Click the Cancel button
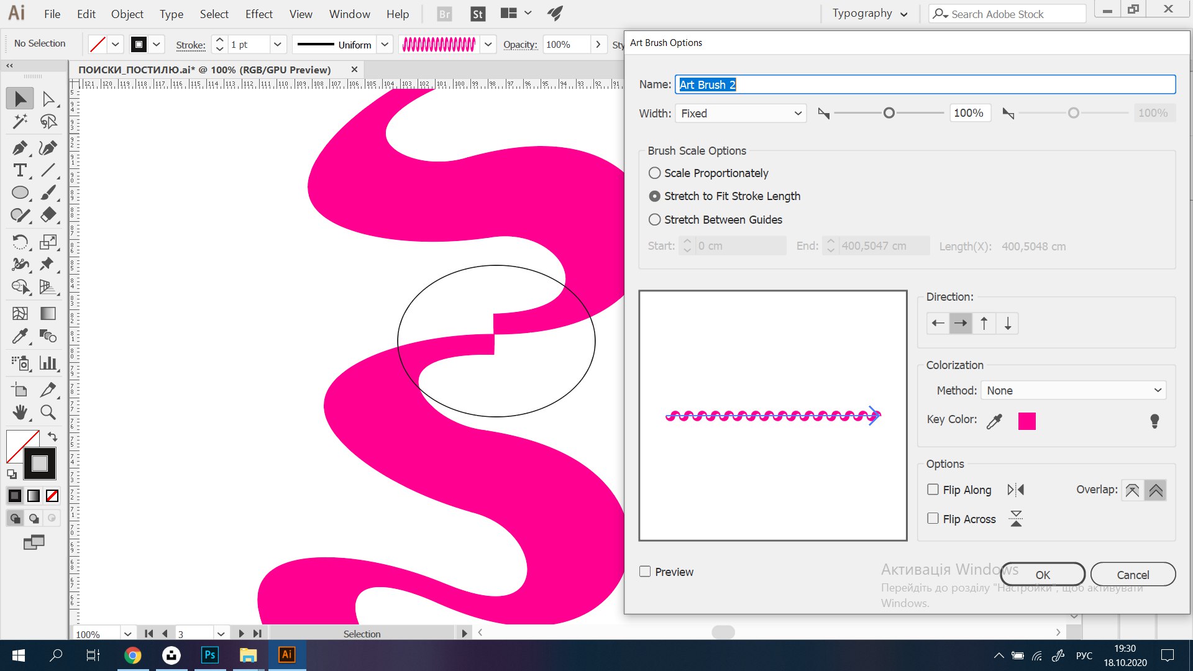The width and height of the screenshot is (1193, 671). coord(1133,575)
